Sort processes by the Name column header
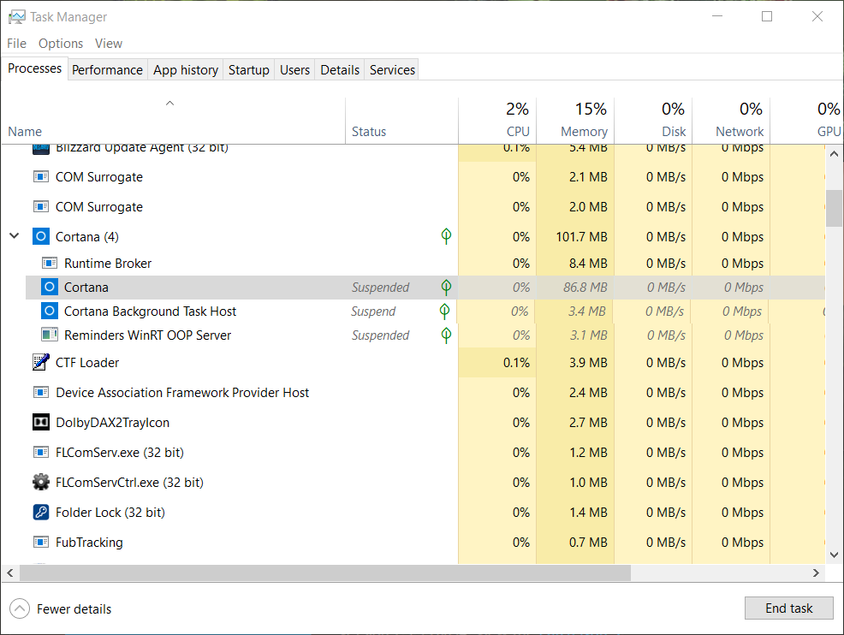844x635 pixels. pyautogui.click(x=25, y=132)
